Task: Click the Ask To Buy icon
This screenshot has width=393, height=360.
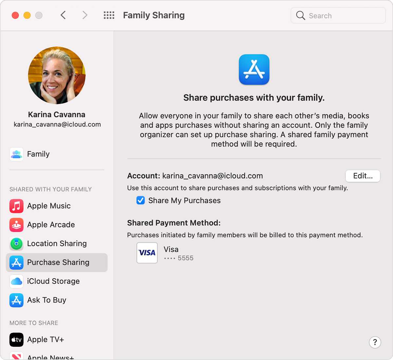Action: pos(16,300)
